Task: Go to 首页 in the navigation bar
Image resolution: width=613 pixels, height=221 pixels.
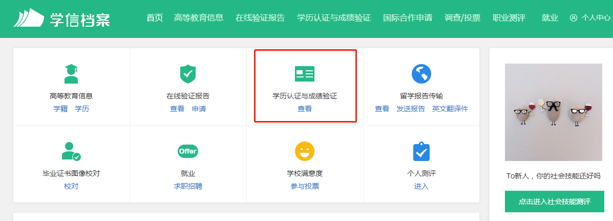Action: (155, 18)
